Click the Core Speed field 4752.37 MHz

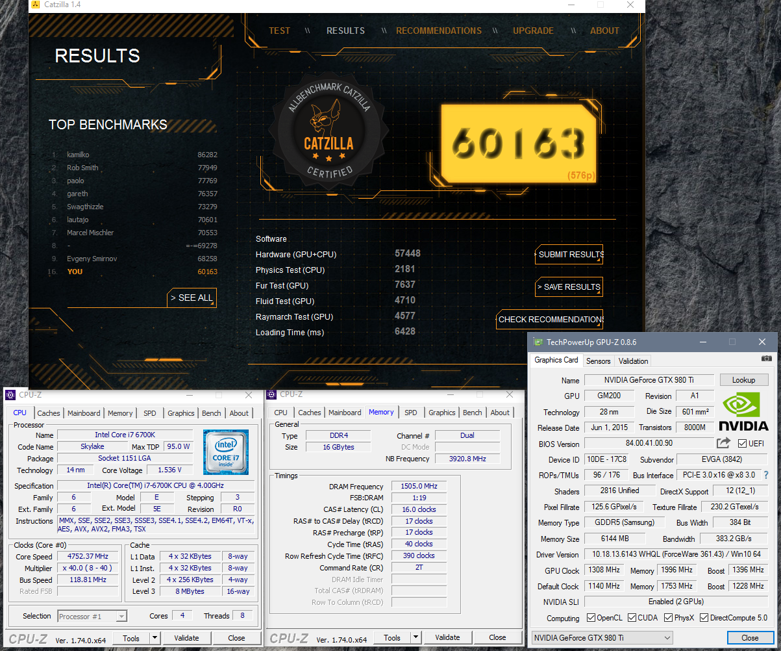click(x=88, y=557)
